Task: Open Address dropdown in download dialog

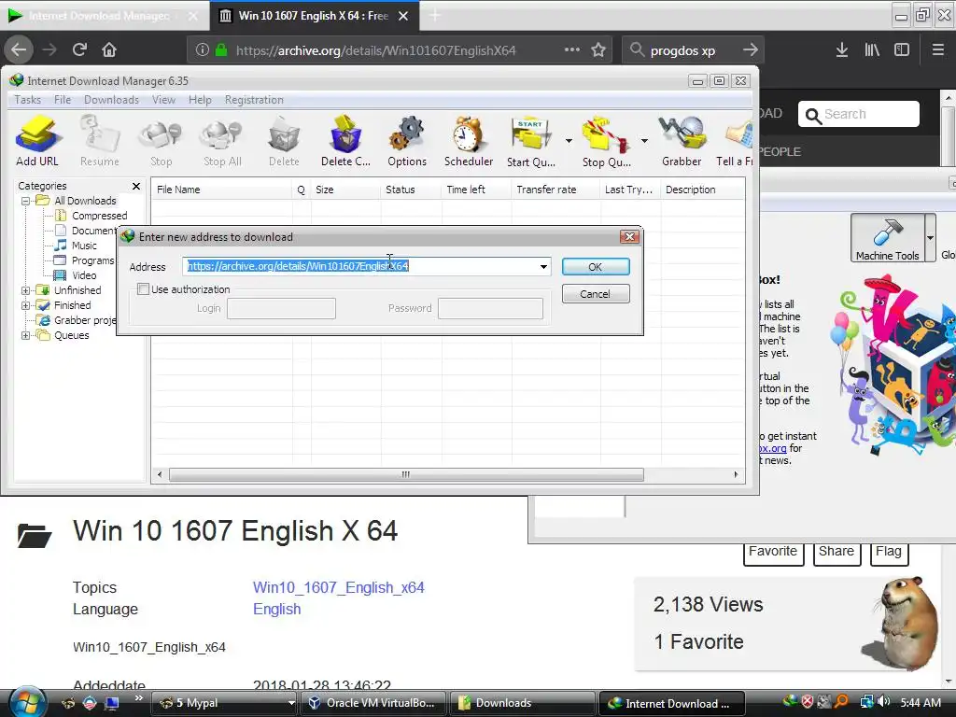Action: [543, 266]
